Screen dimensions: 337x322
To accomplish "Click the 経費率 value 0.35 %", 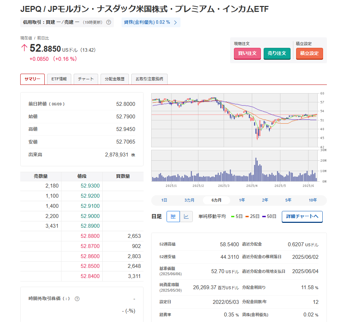I will 231,315.
